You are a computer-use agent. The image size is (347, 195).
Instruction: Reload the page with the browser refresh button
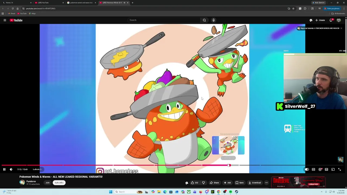[12, 8]
